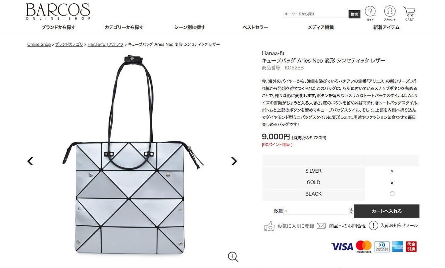Open the guide speech-bubble icon
The height and width of the screenshot is (268, 445).
click(370, 12)
